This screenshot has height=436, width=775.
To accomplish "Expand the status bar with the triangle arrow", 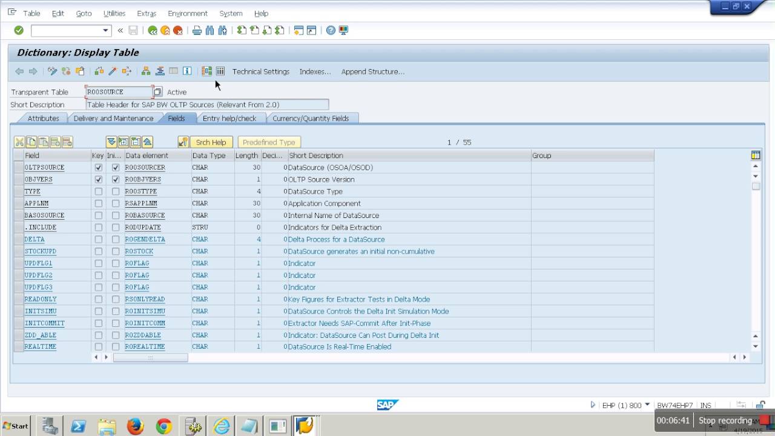I will 593,405.
